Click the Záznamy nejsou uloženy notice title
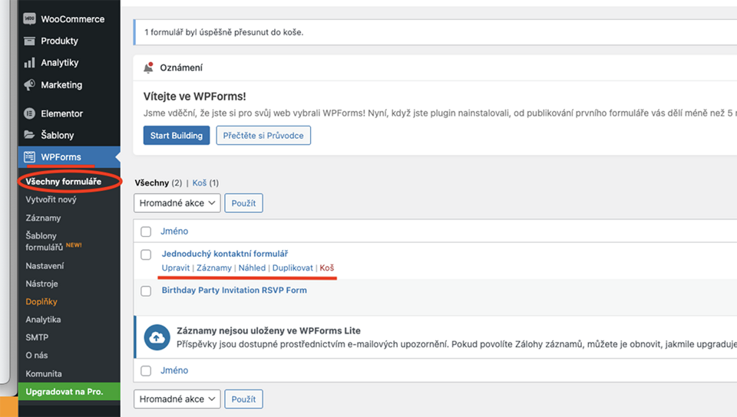737x417 pixels. tap(269, 330)
